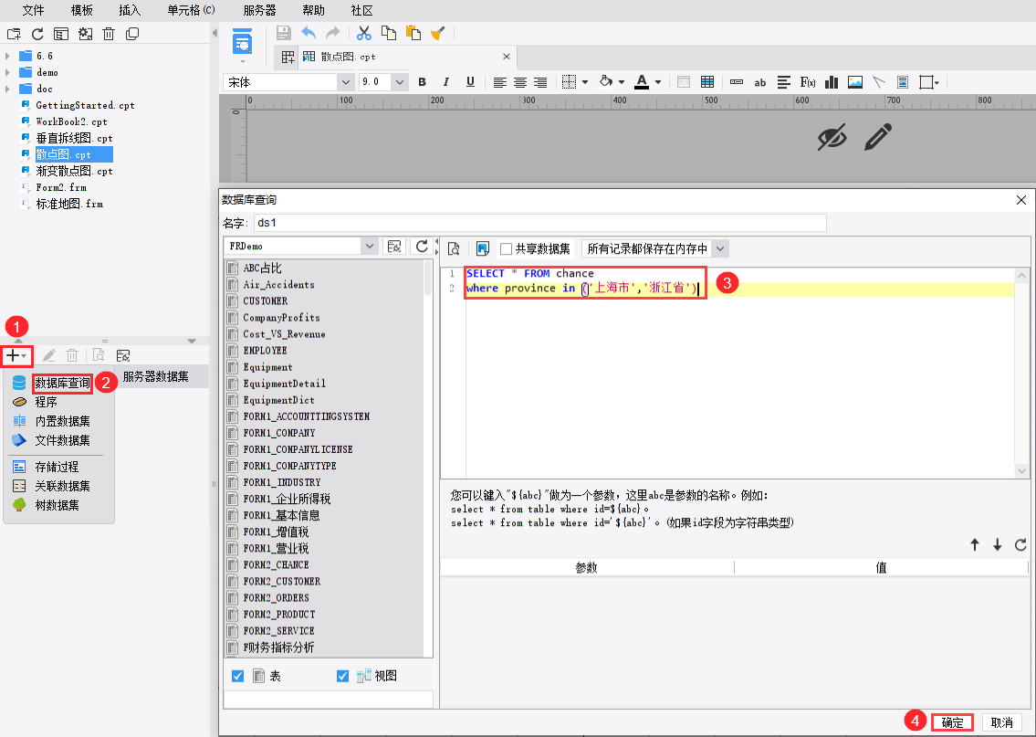Select 数据库查询 from the dataset menu
1036x737 pixels.
click(62, 383)
